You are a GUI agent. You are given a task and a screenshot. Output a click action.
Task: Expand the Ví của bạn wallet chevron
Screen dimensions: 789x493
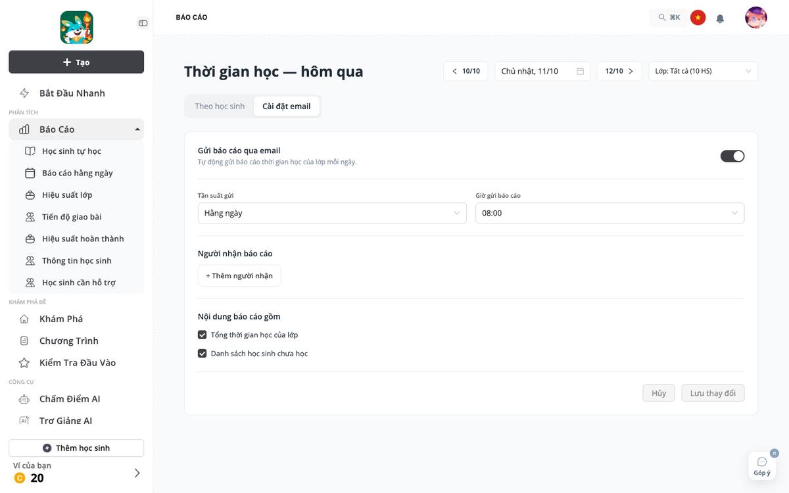coord(137,473)
